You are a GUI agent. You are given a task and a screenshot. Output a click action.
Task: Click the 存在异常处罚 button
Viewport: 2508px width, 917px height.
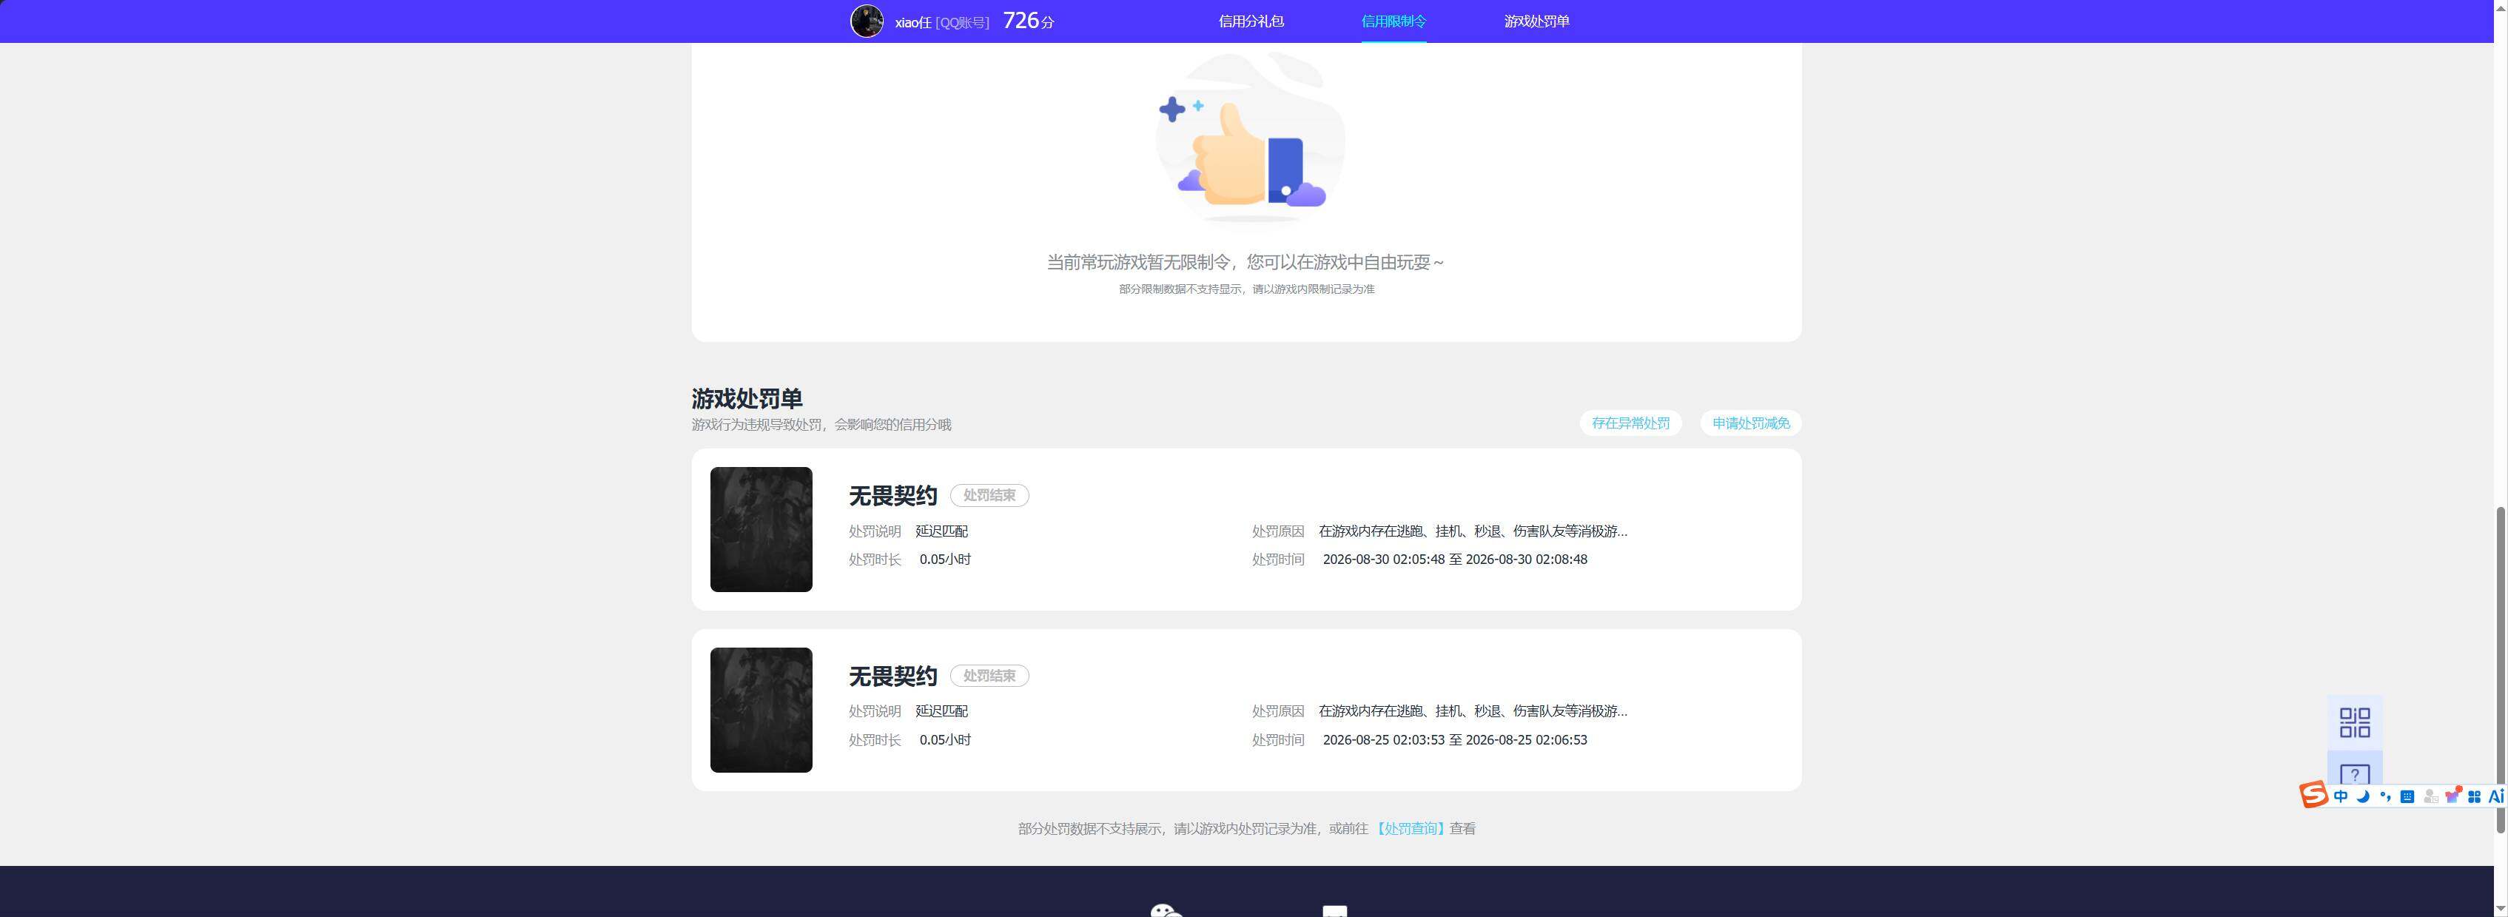point(1630,423)
